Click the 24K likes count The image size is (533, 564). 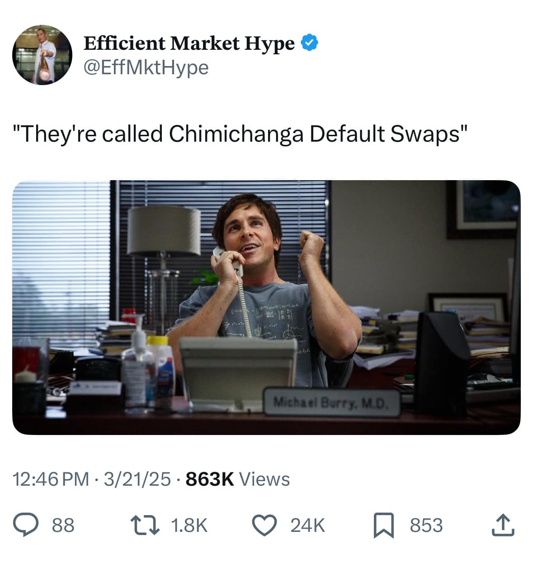307,526
